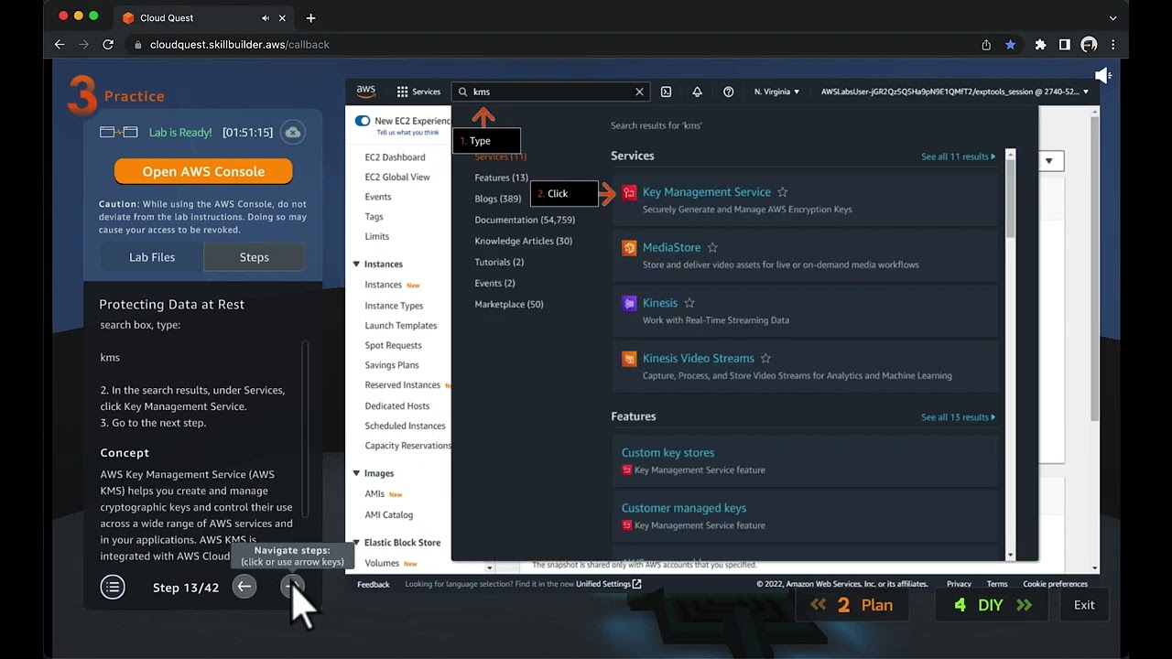Mute the Cloud Quest speaker icon
Viewport: 1172px width, 659px height.
[1103, 76]
